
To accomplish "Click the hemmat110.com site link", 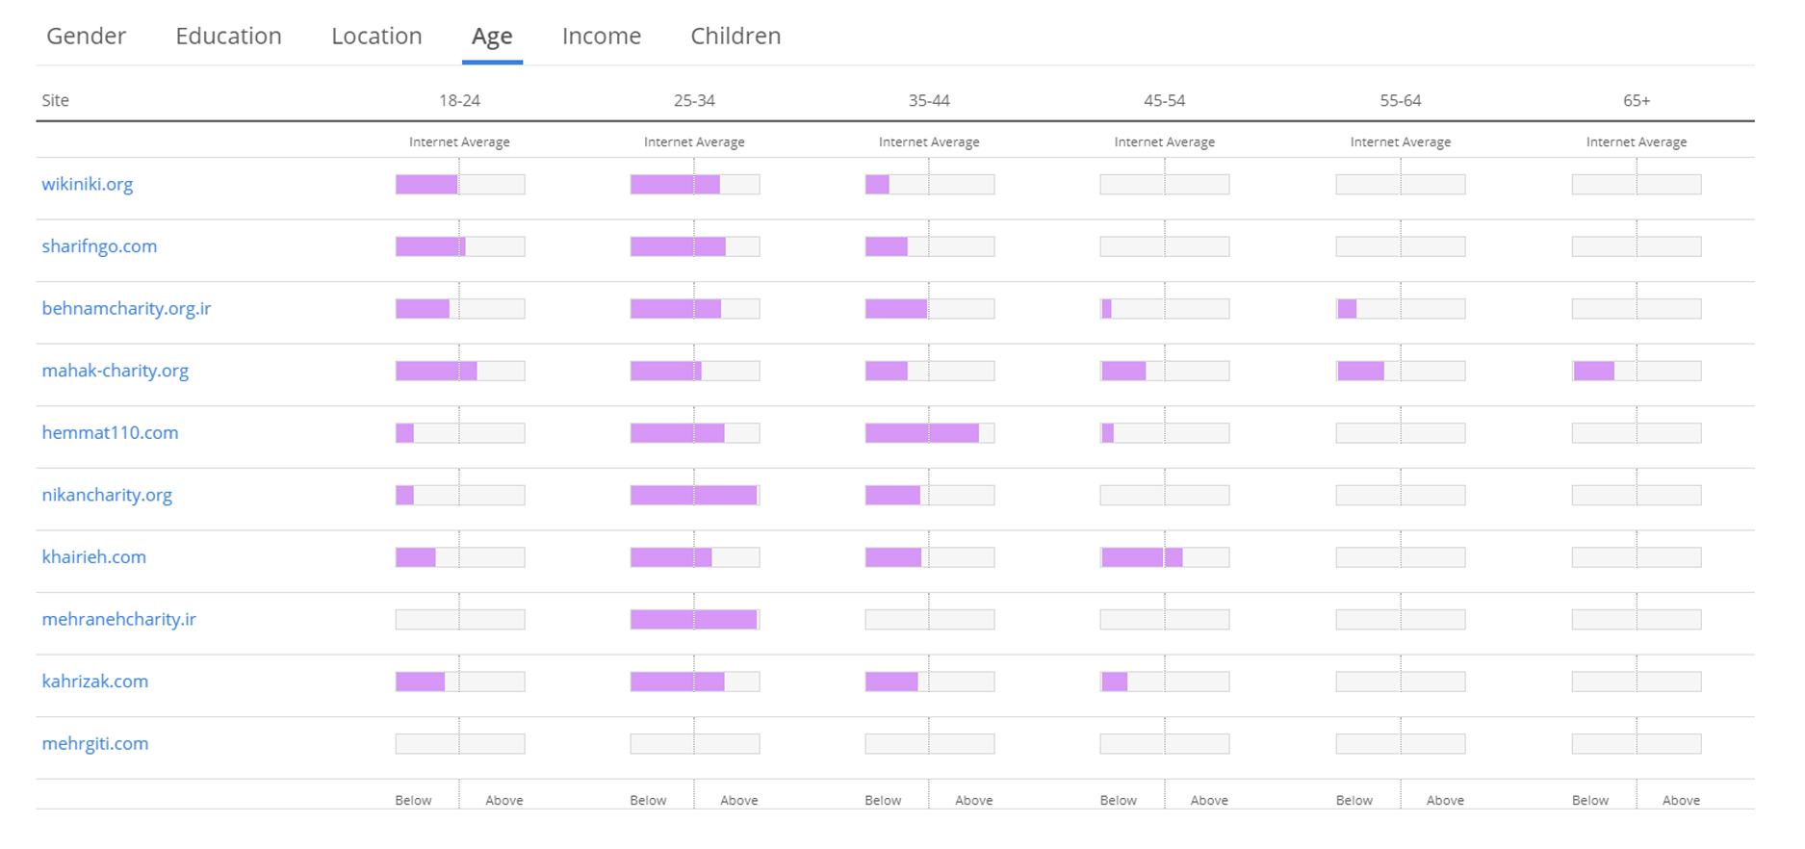I will (110, 432).
